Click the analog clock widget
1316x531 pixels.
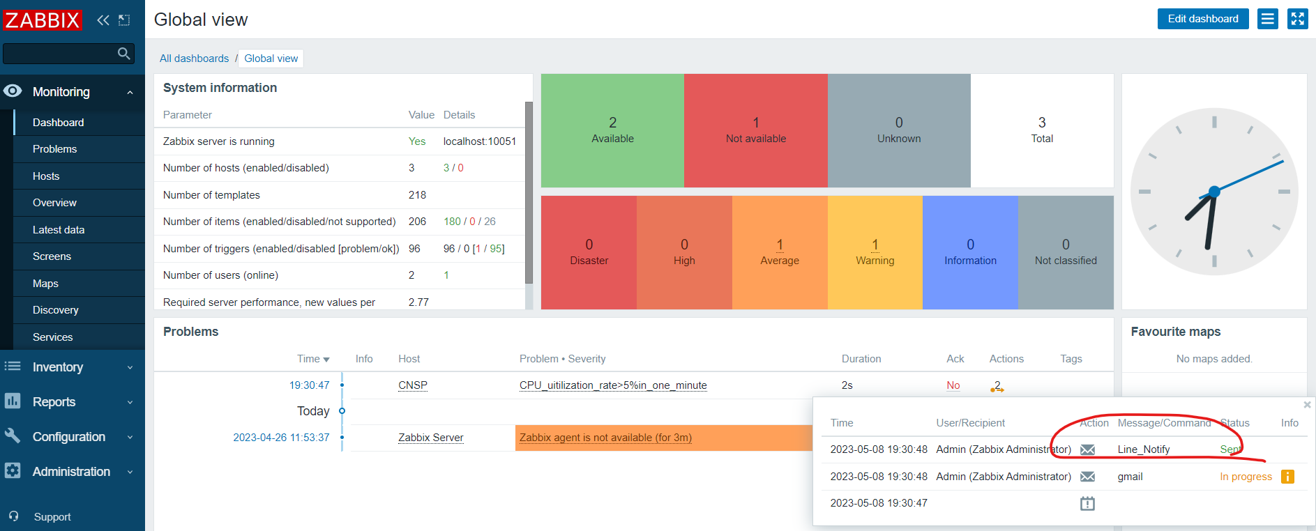pyautogui.click(x=1214, y=192)
